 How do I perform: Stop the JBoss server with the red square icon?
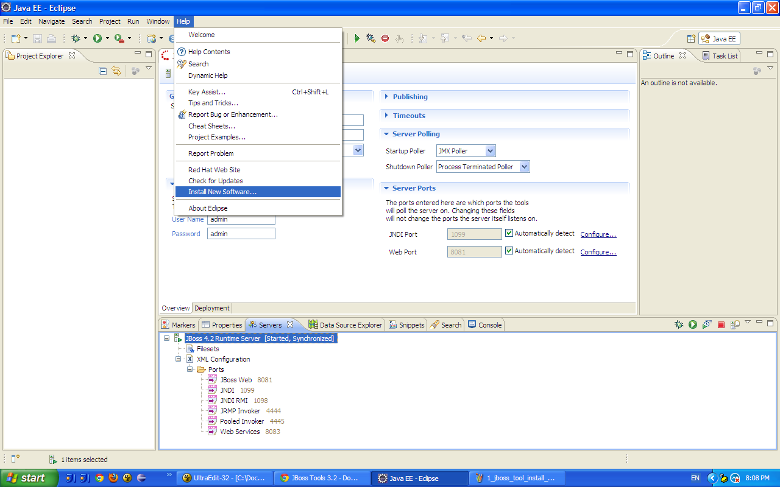point(720,324)
